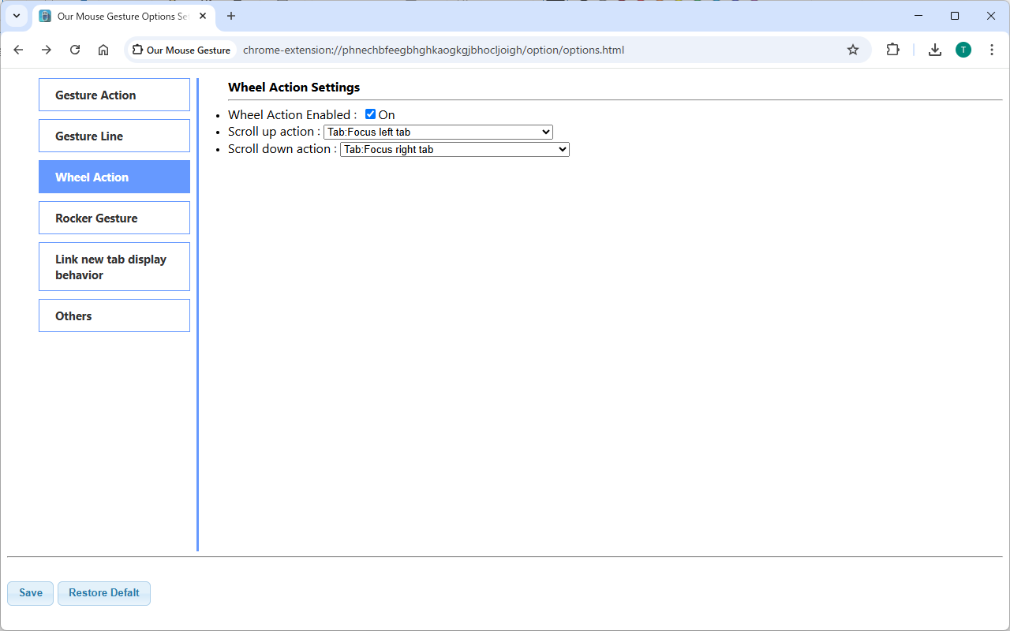Uncheck the Wheel Action Enabled checkbox
This screenshot has width=1010, height=631.
tap(371, 114)
